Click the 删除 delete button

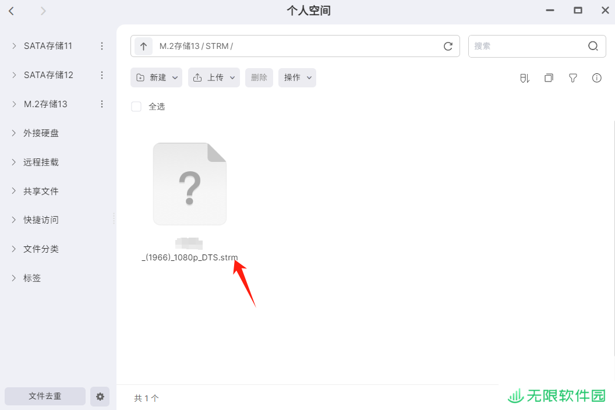point(259,77)
